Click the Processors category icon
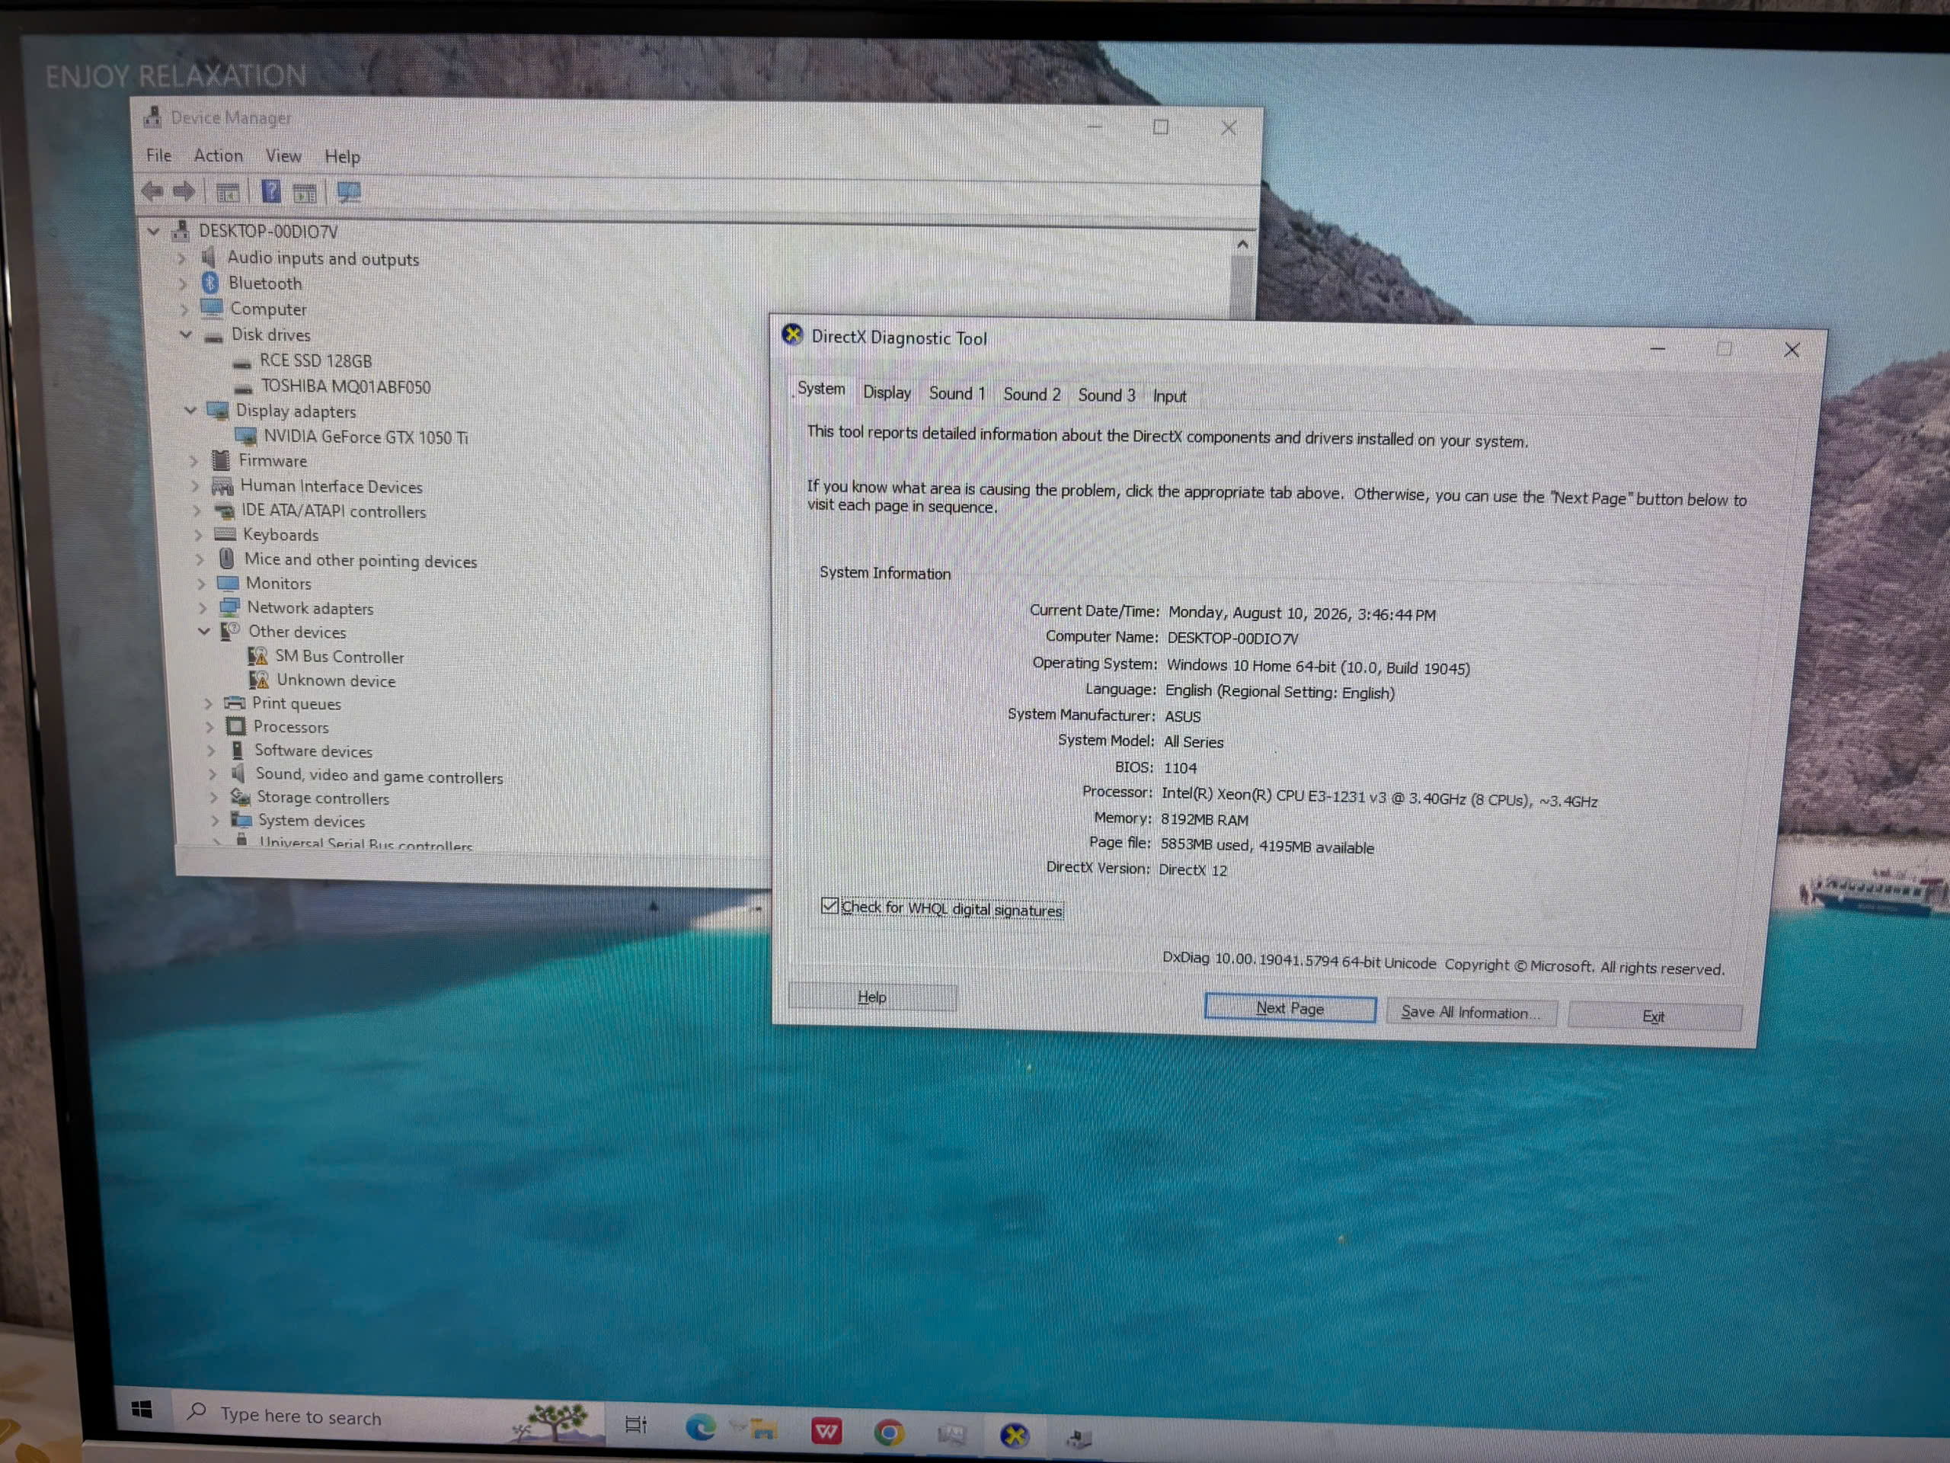1950x1463 pixels. [x=235, y=725]
